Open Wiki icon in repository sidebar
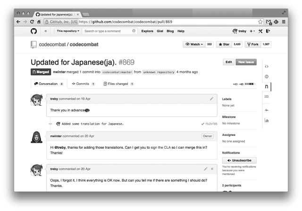This screenshot has height=211, width=302. point(267,97)
